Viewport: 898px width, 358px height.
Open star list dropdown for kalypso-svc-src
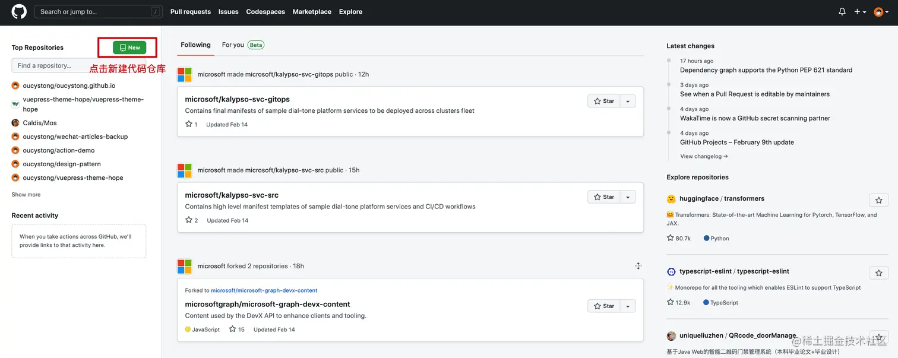(x=628, y=197)
